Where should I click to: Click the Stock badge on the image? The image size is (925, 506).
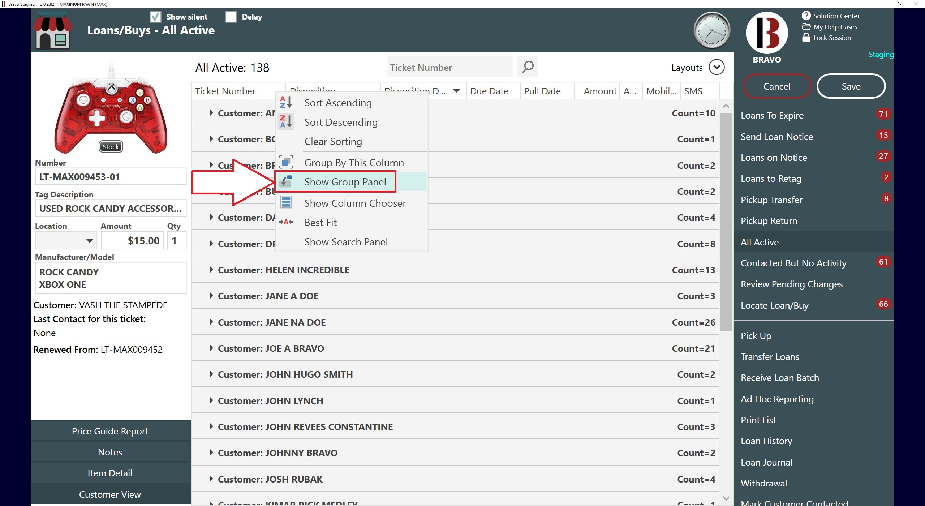click(111, 147)
